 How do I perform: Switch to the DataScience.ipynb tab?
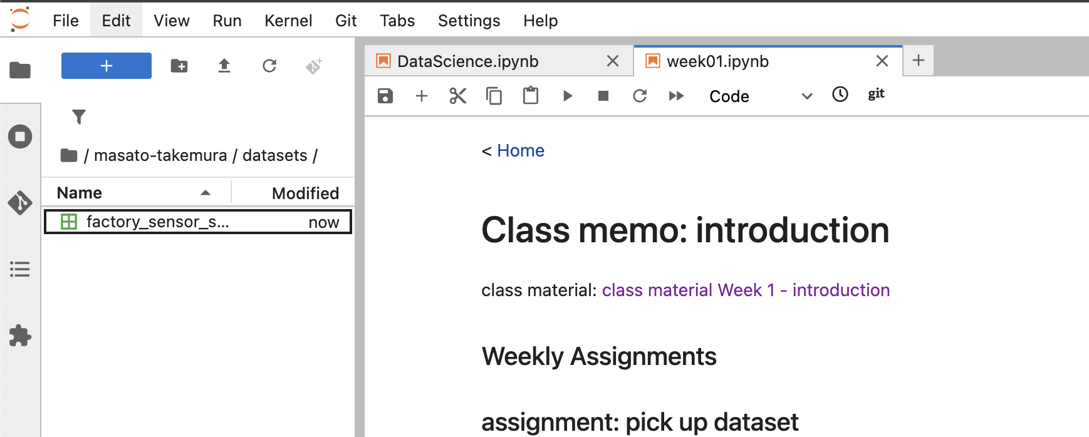click(467, 61)
